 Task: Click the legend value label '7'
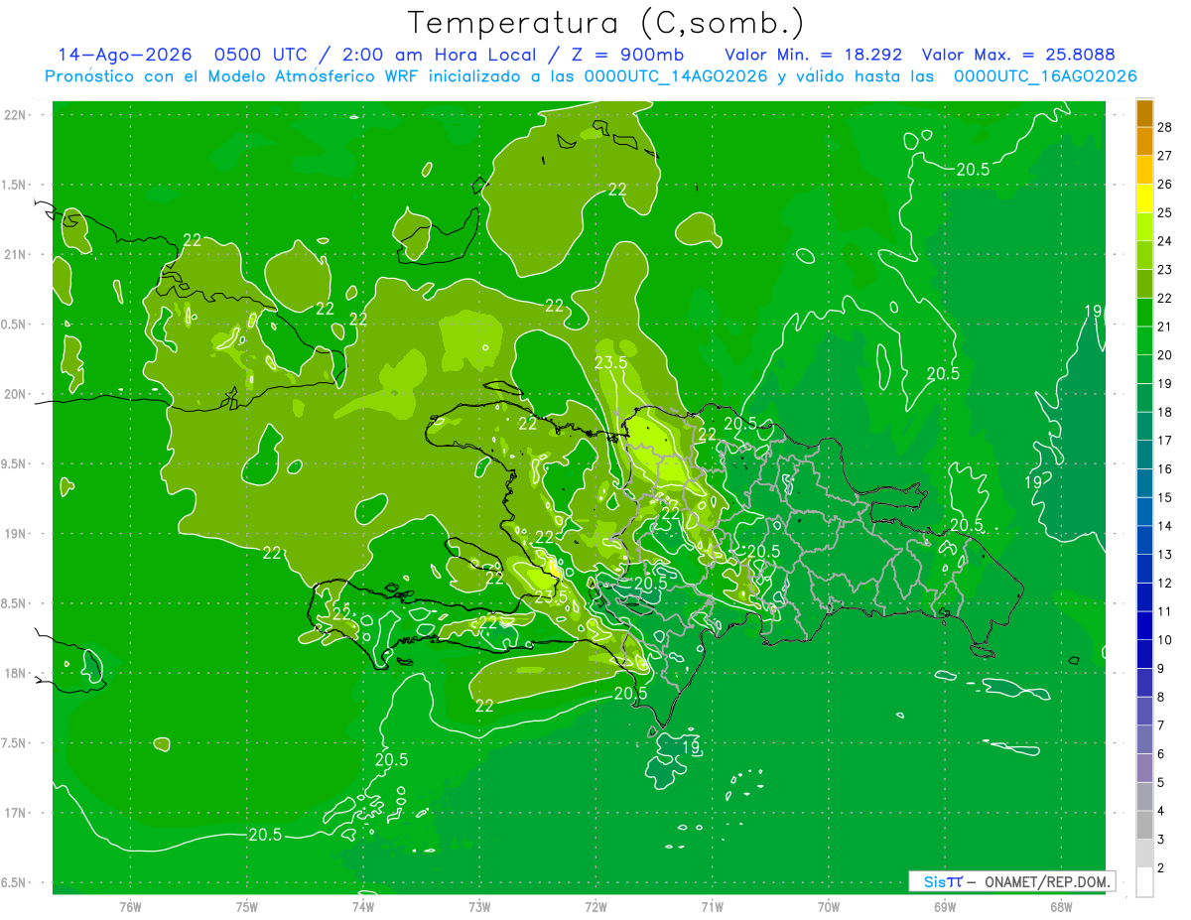pyautogui.click(x=1161, y=725)
